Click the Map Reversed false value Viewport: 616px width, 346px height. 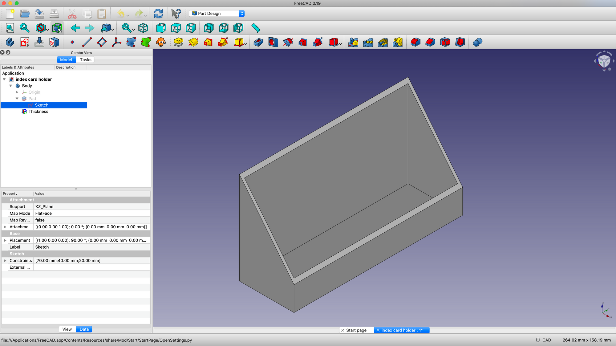(x=40, y=220)
